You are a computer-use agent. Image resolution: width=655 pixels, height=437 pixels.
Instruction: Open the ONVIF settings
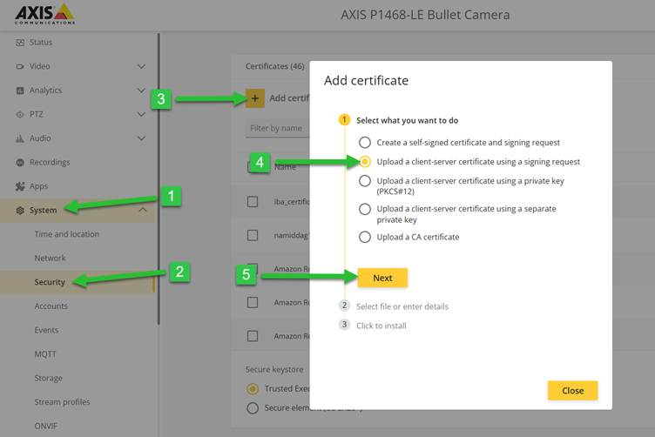click(x=46, y=427)
